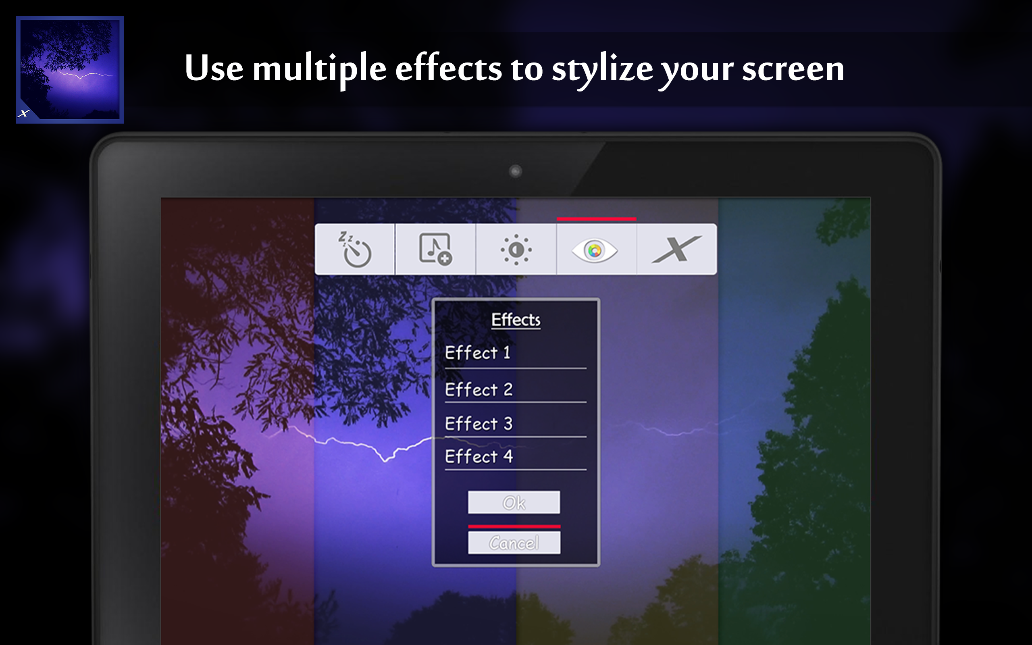Open the sleep timer tool

click(355, 250)
